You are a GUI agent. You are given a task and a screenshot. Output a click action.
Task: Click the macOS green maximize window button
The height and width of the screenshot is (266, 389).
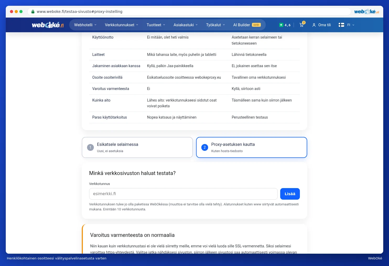coord(21,12)
